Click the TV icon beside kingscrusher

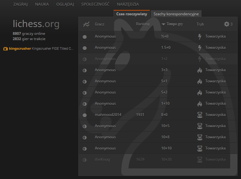(6, 48)
